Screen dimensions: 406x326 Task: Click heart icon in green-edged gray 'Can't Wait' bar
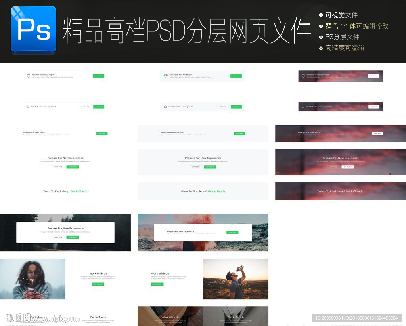point(166,76)
